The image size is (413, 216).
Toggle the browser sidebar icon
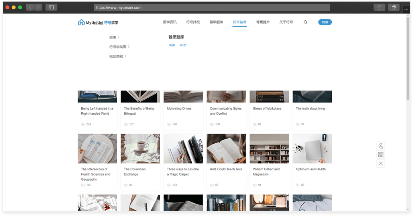point(51,7)
